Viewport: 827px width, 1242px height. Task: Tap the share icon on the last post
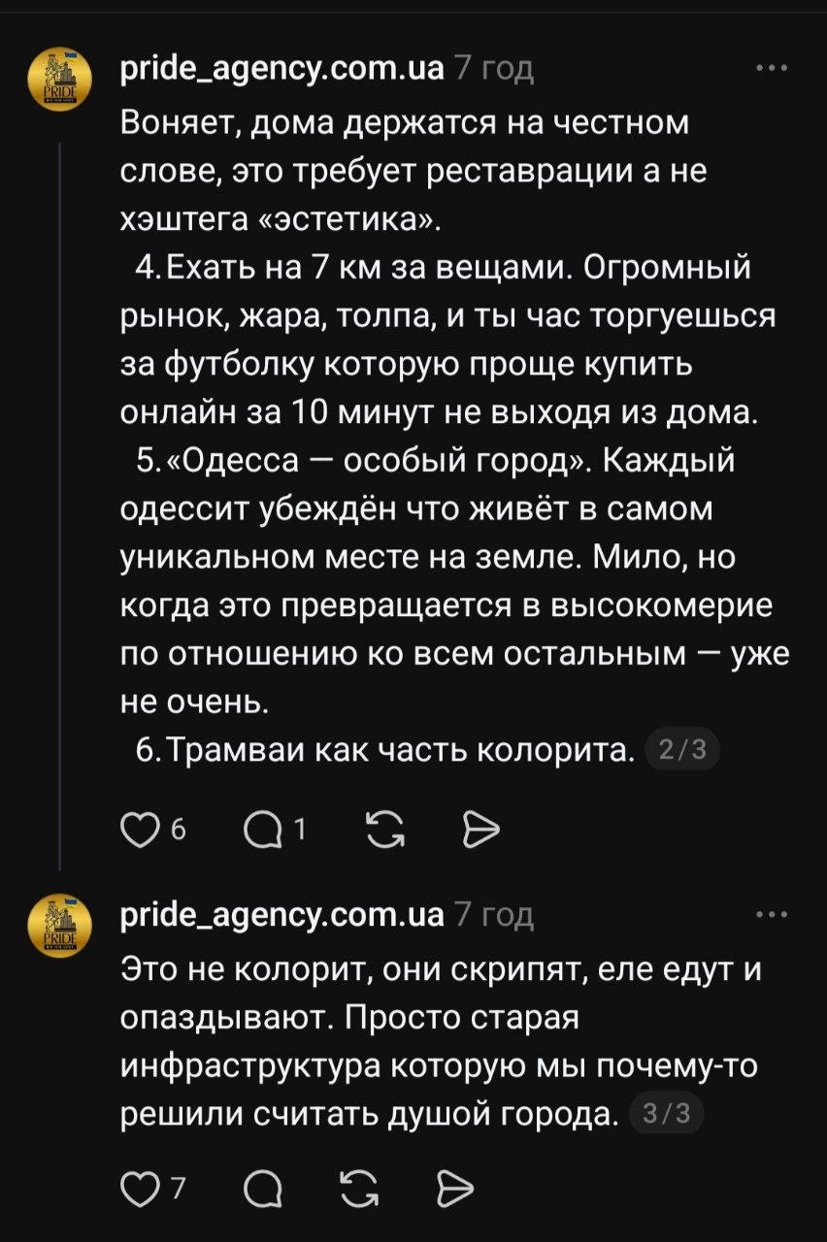(x=452, y=1188)
